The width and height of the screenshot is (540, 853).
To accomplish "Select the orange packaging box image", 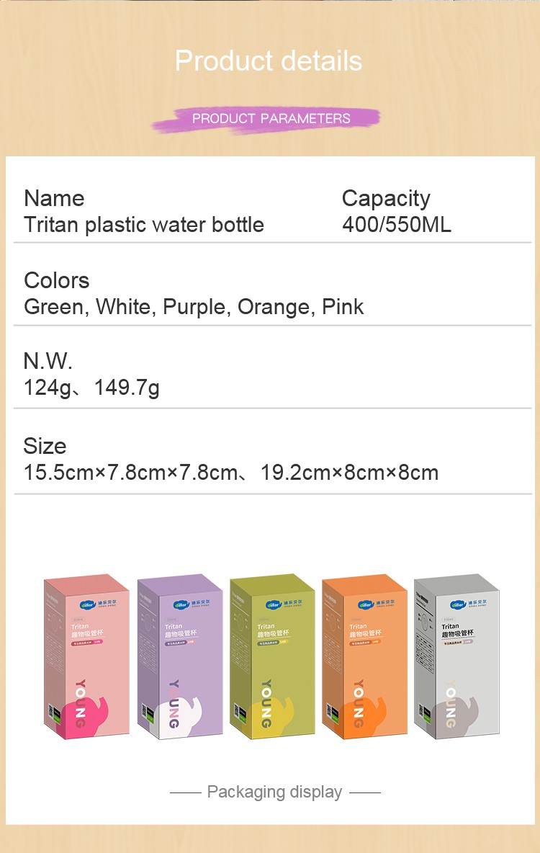I will 365,656.
